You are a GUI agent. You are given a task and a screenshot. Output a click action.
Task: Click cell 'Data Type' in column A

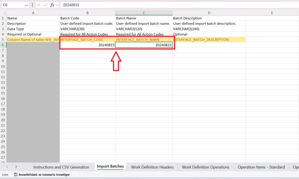click(33, 29)
